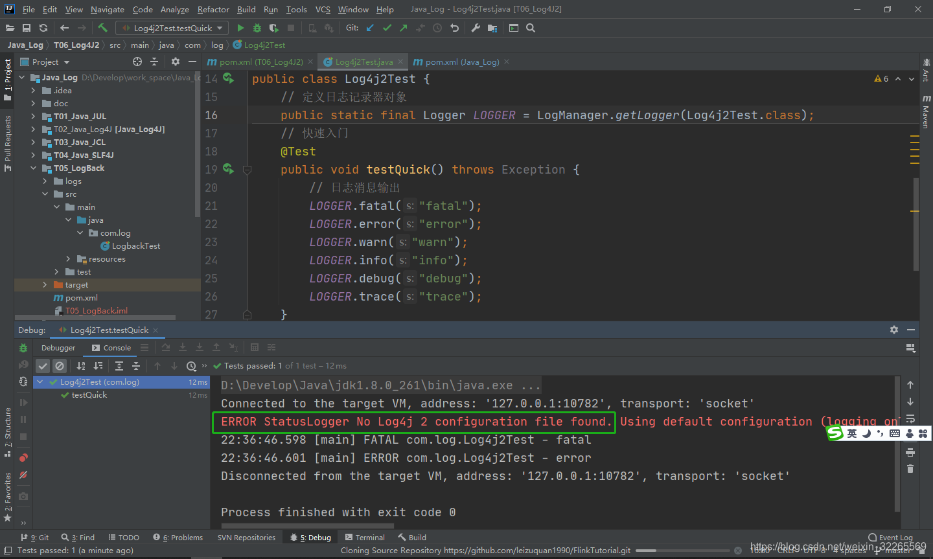This screenshot has width=933, height=559.
Task: Collapse the T05_LogBack module
Action: (x=33, y=168)
